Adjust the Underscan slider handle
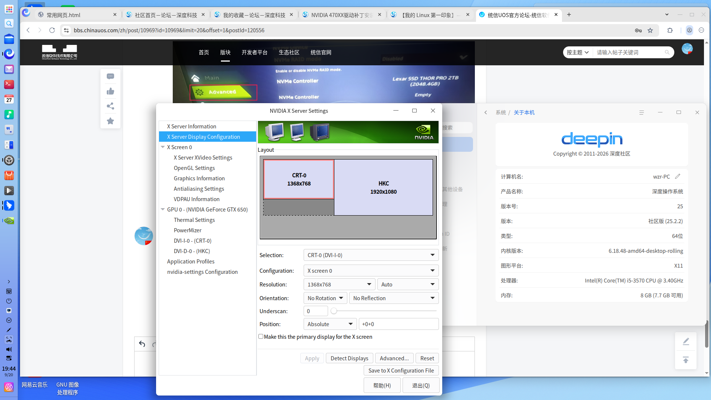This screenshot has height=400, width=711. (334, 311)
